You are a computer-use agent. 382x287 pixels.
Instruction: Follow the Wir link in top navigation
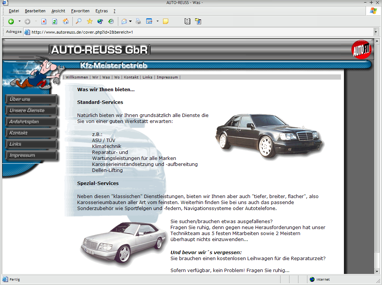tap(95, 77)
